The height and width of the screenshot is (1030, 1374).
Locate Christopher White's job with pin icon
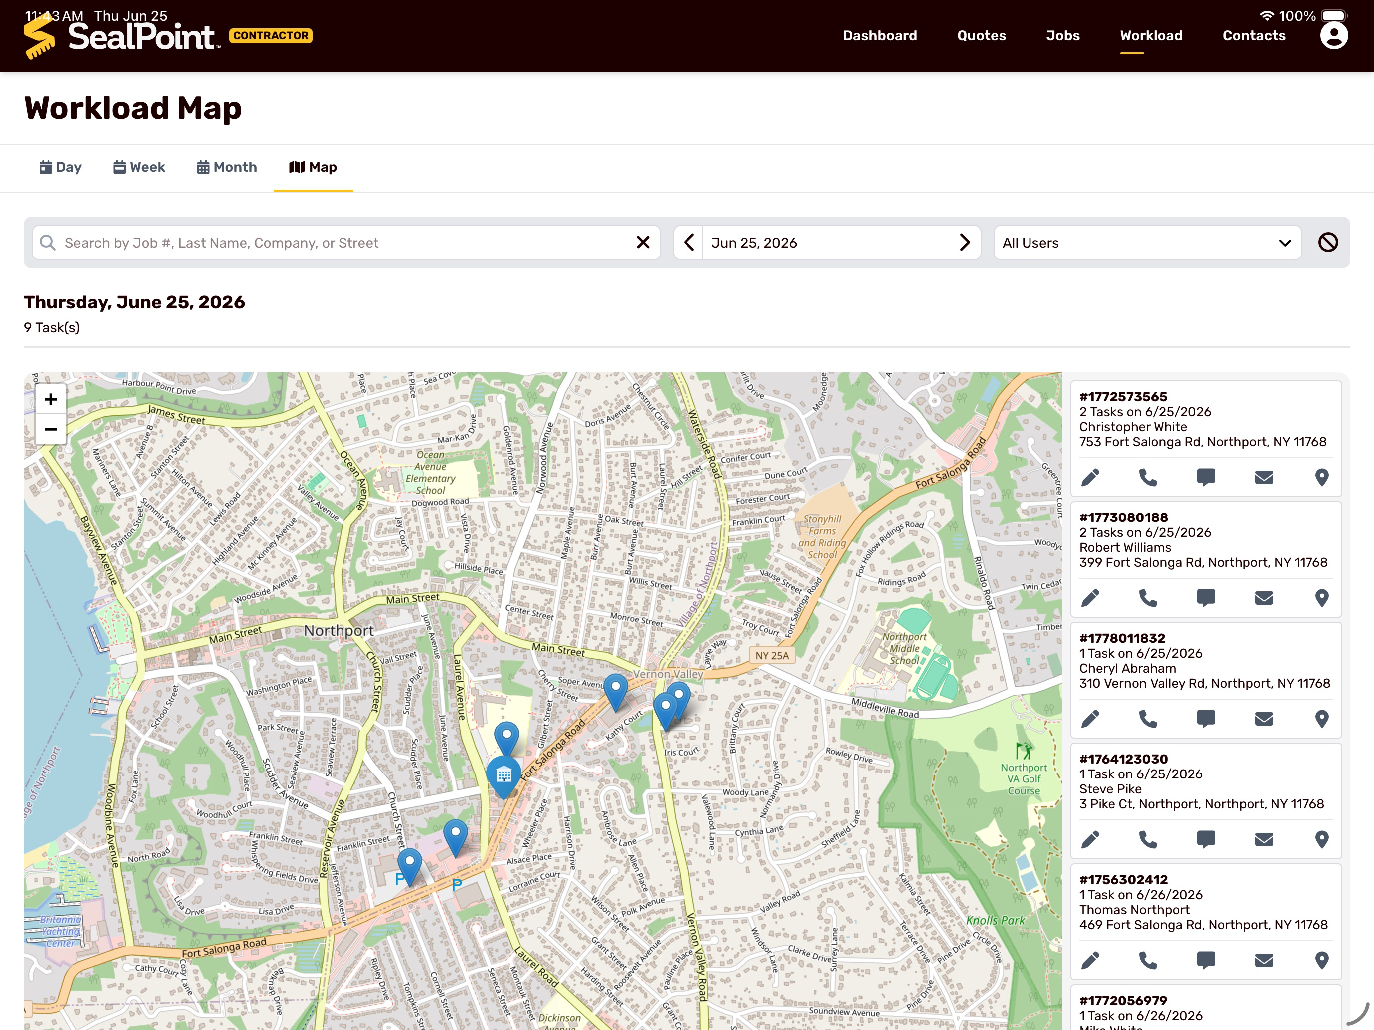[x=1321, y=477]
